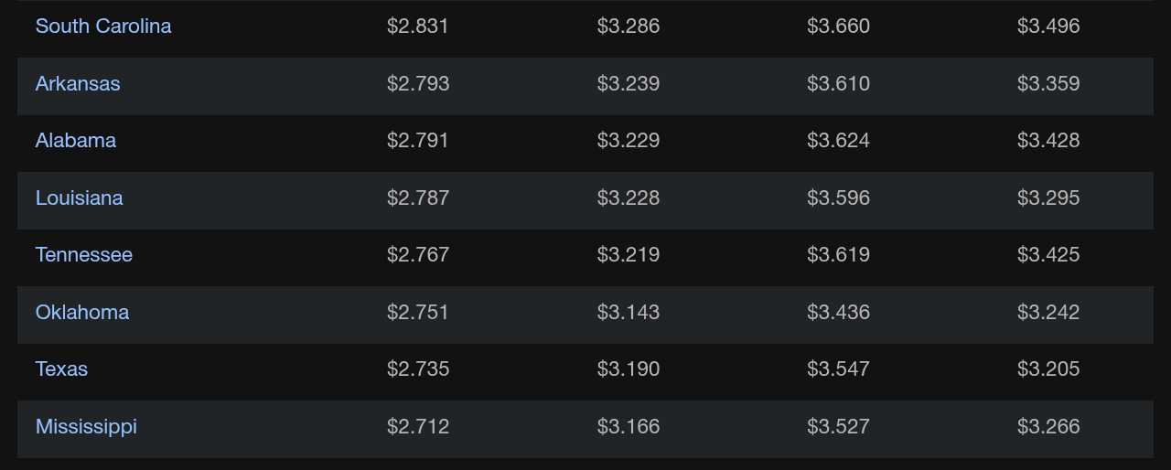Select the $3.239 price in Arkansas row
This screenshot has height=470, width=1171.
628,84
